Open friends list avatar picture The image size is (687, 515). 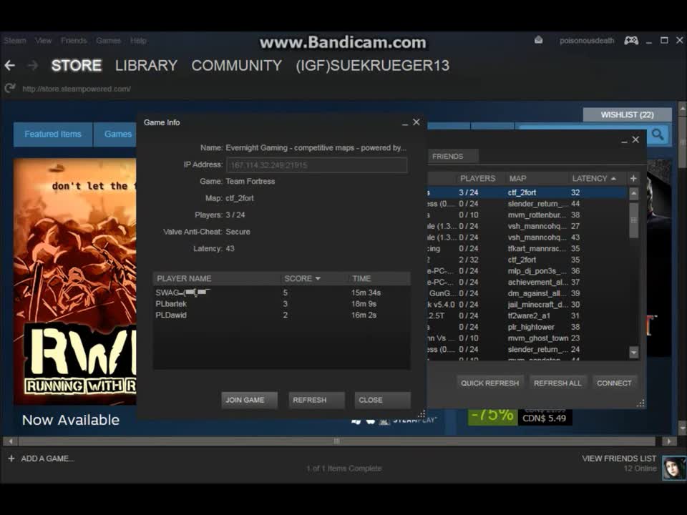point(674,468)
